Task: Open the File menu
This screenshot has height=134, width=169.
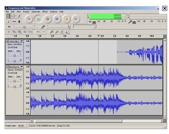Action: 7,12
